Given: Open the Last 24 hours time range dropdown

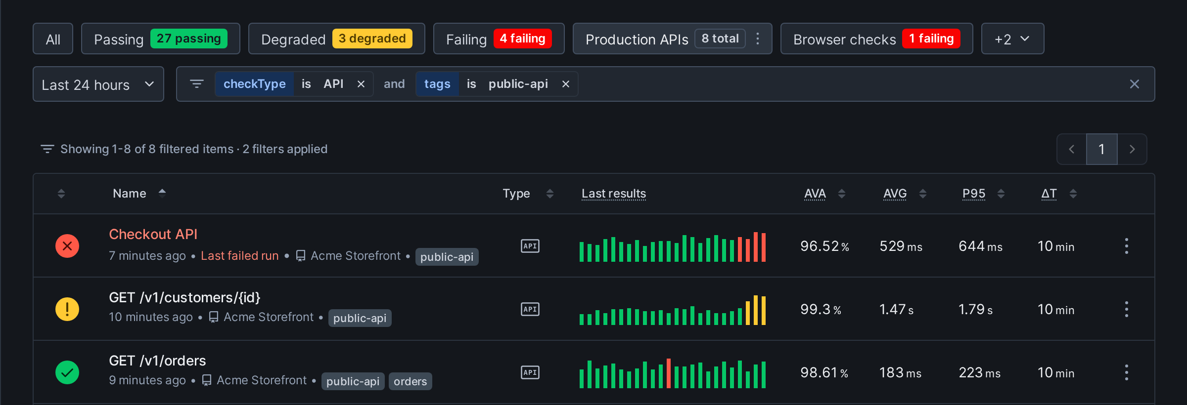Looking at the screenshot, I should tap(98, 84).
